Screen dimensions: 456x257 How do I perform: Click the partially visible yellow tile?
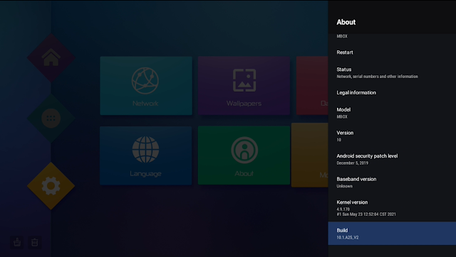pyautogui.click(x=310, y=155)
